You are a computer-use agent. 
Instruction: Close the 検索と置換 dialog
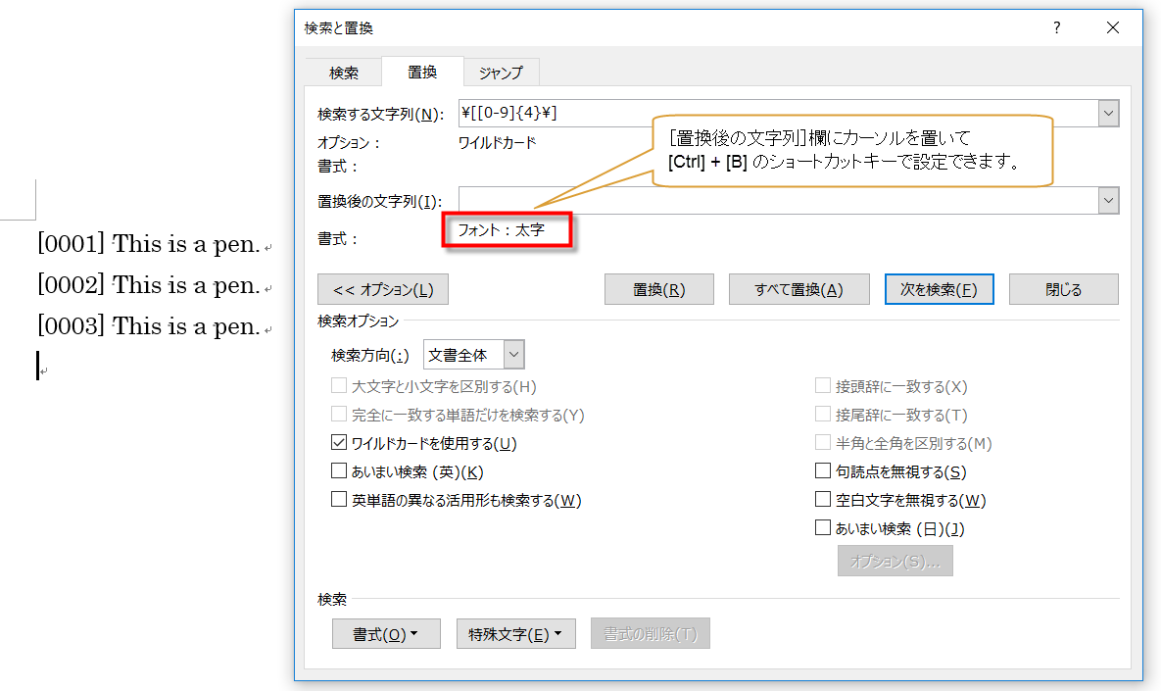pyautogui.click(x=1112, y=28)
